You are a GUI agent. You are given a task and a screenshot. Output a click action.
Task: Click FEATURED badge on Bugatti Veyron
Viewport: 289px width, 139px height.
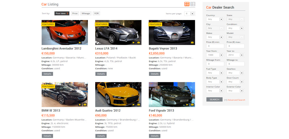[x=155, y=24]
